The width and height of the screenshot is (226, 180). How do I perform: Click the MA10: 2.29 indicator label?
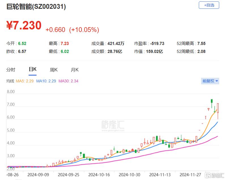pos(46,81)
